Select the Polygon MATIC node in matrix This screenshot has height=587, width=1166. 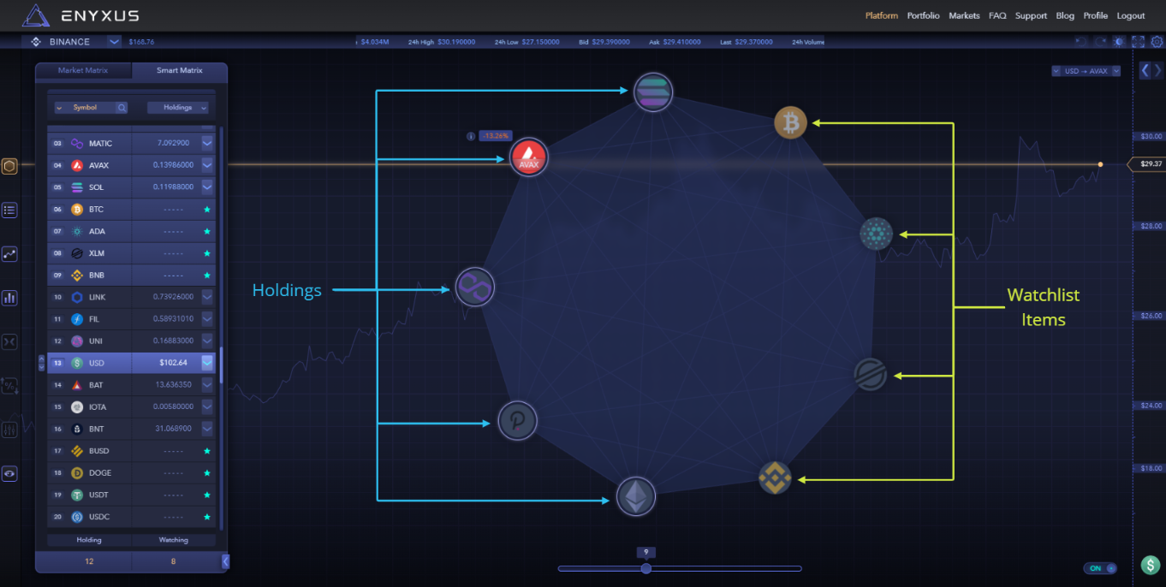pos(474,288)
